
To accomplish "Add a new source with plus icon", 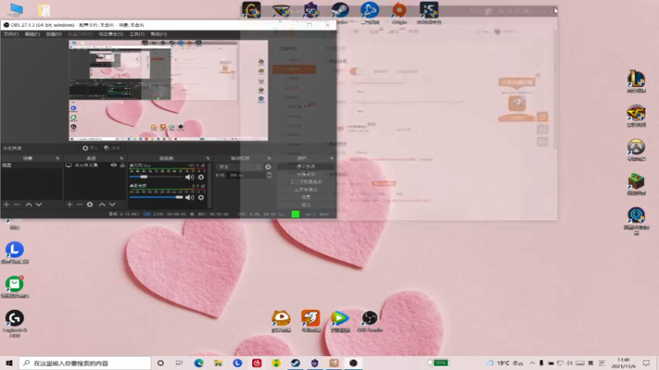I will (x=70, y=204).
